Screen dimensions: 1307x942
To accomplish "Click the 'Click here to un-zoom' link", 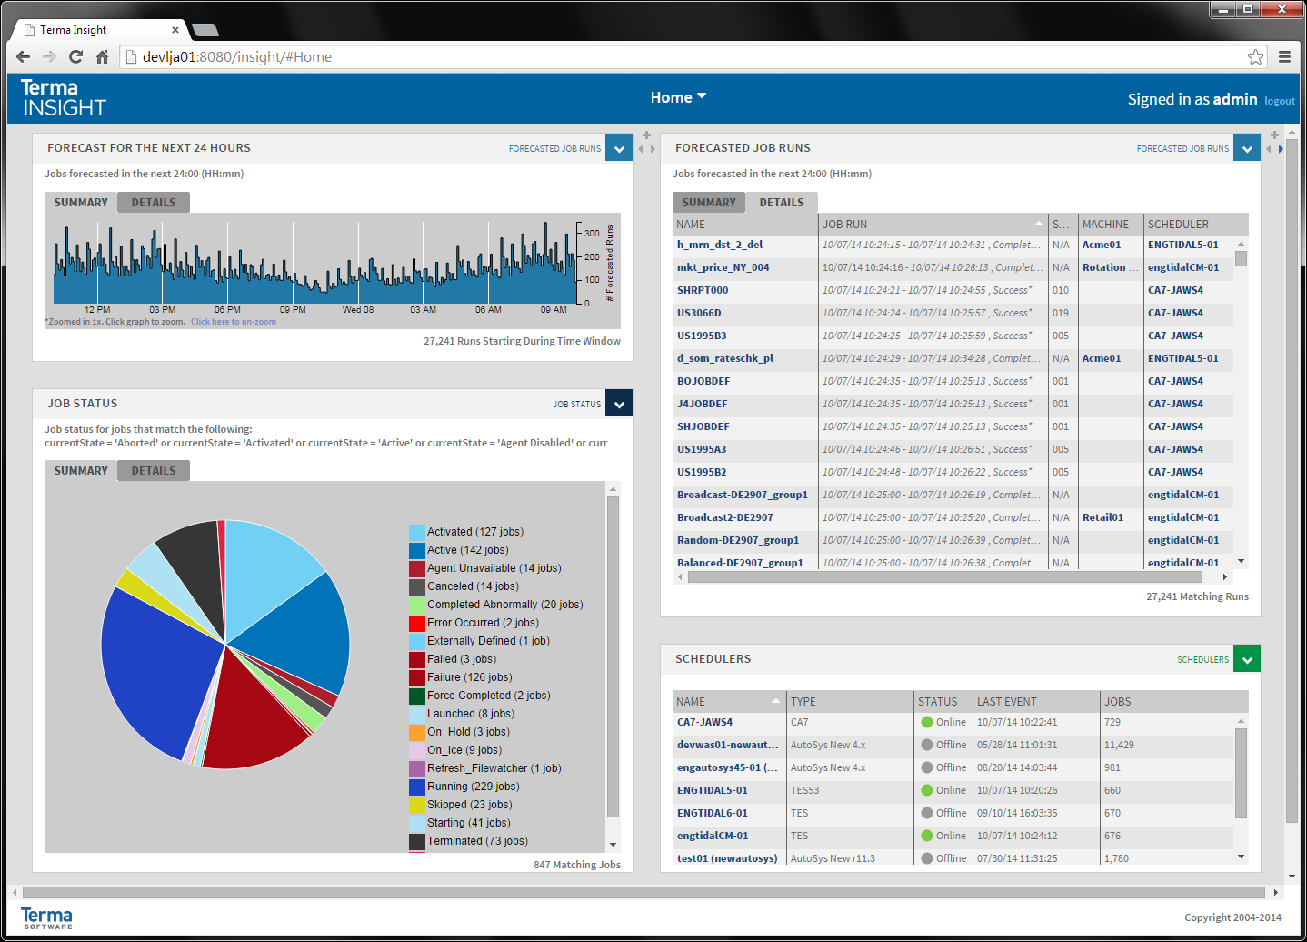I will tap(234, 322).
